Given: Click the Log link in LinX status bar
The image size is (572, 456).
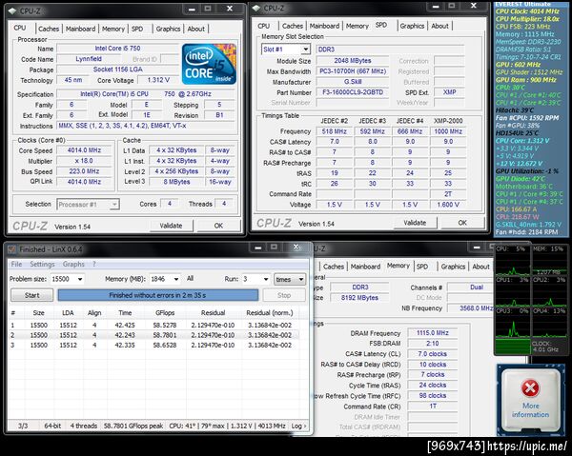Looking at the screenshot, I should pos(298,426).
